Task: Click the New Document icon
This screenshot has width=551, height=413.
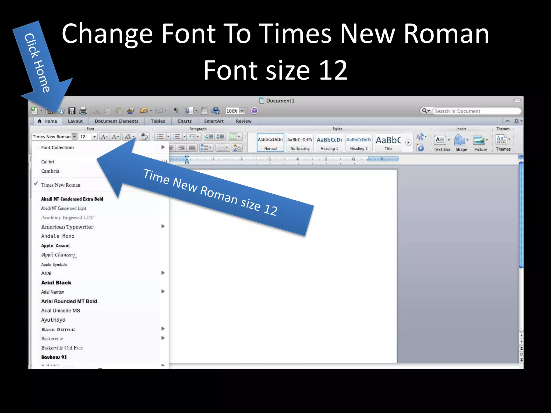Action: tap(34, 110)
